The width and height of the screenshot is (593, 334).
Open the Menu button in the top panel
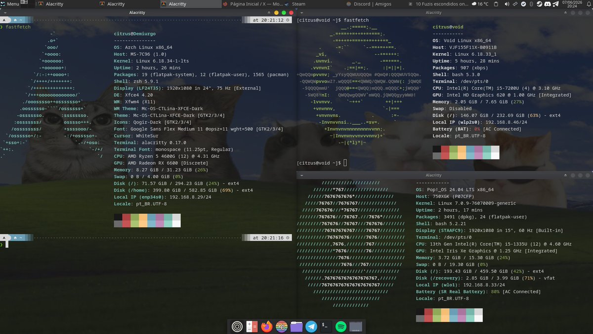[10, 3]
